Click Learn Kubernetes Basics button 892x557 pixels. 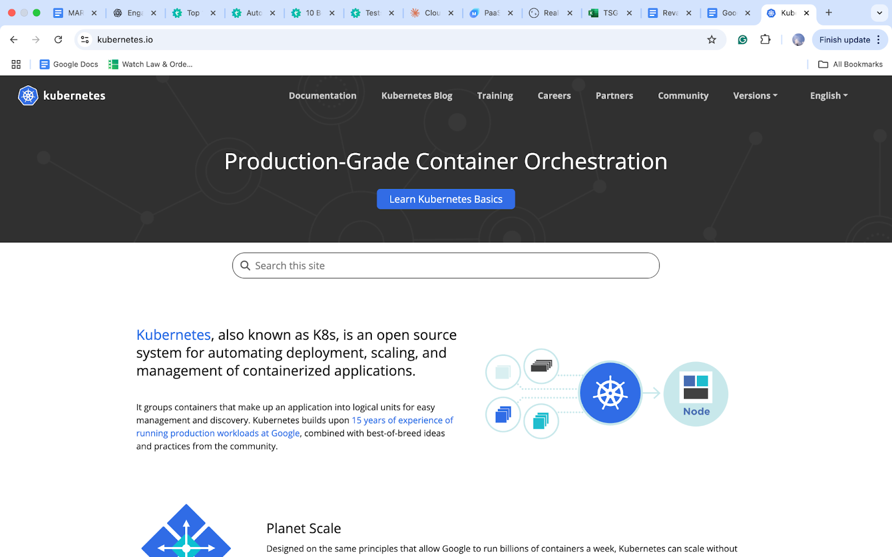coord(446,199)
